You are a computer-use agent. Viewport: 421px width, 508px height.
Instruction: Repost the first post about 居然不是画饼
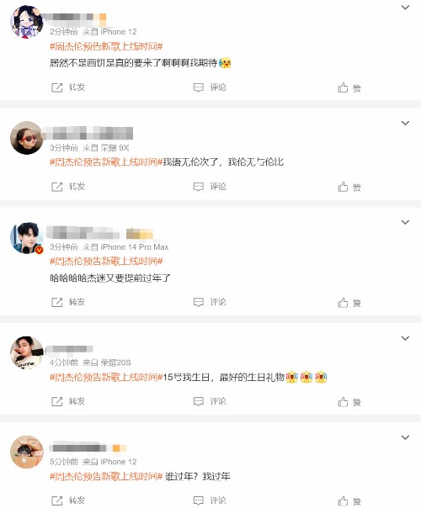(68, 87)
